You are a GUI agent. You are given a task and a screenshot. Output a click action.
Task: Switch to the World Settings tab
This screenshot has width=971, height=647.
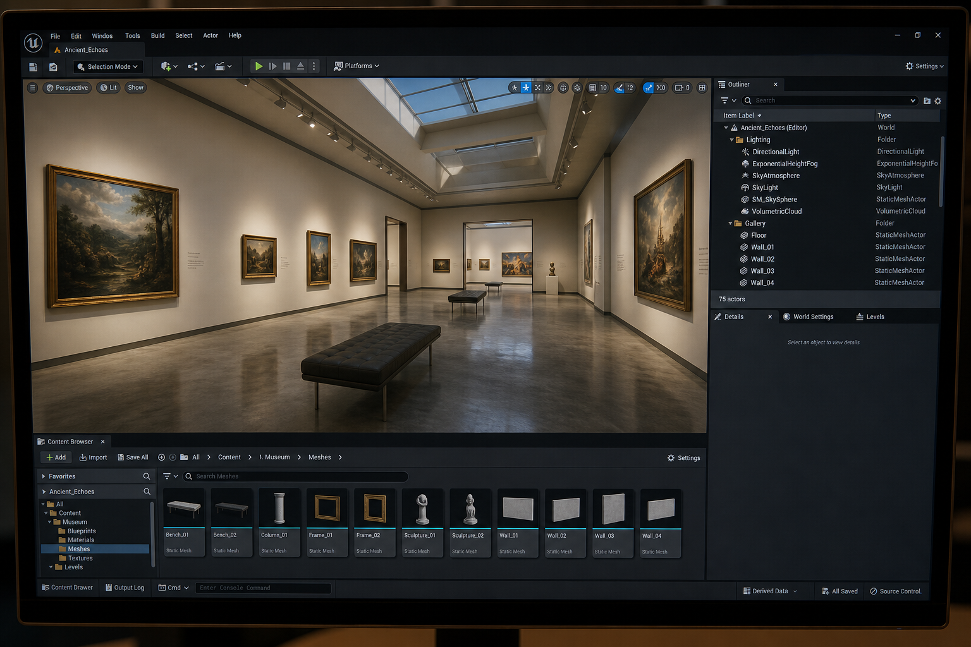click(x=808, y=317)
